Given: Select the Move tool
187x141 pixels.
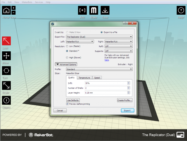Looking at the screenshot, I should pyautogui.click(x=6, y=56).
